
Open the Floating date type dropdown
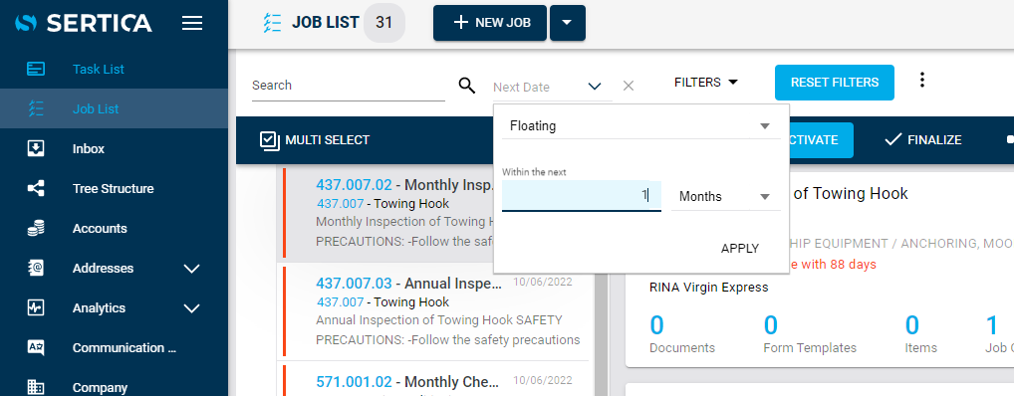click(x=640, y=126)
